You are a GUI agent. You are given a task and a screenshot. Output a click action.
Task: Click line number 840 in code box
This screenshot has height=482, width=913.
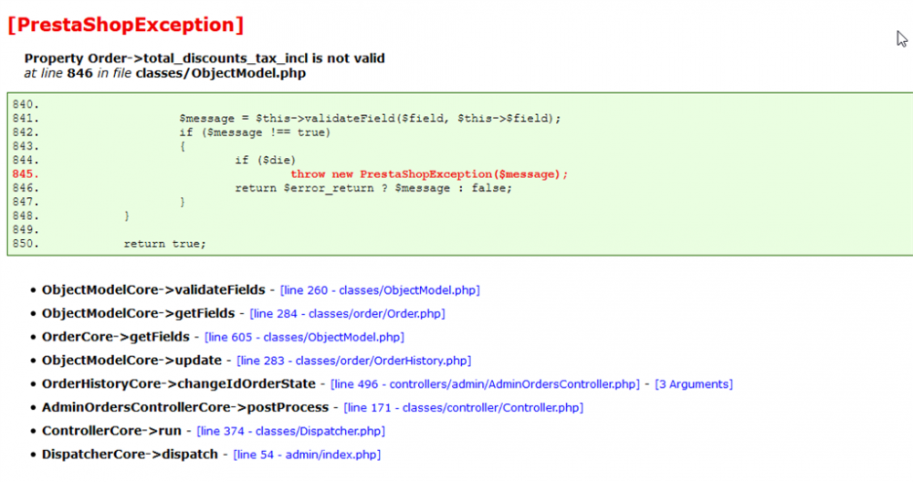point(26,104)
